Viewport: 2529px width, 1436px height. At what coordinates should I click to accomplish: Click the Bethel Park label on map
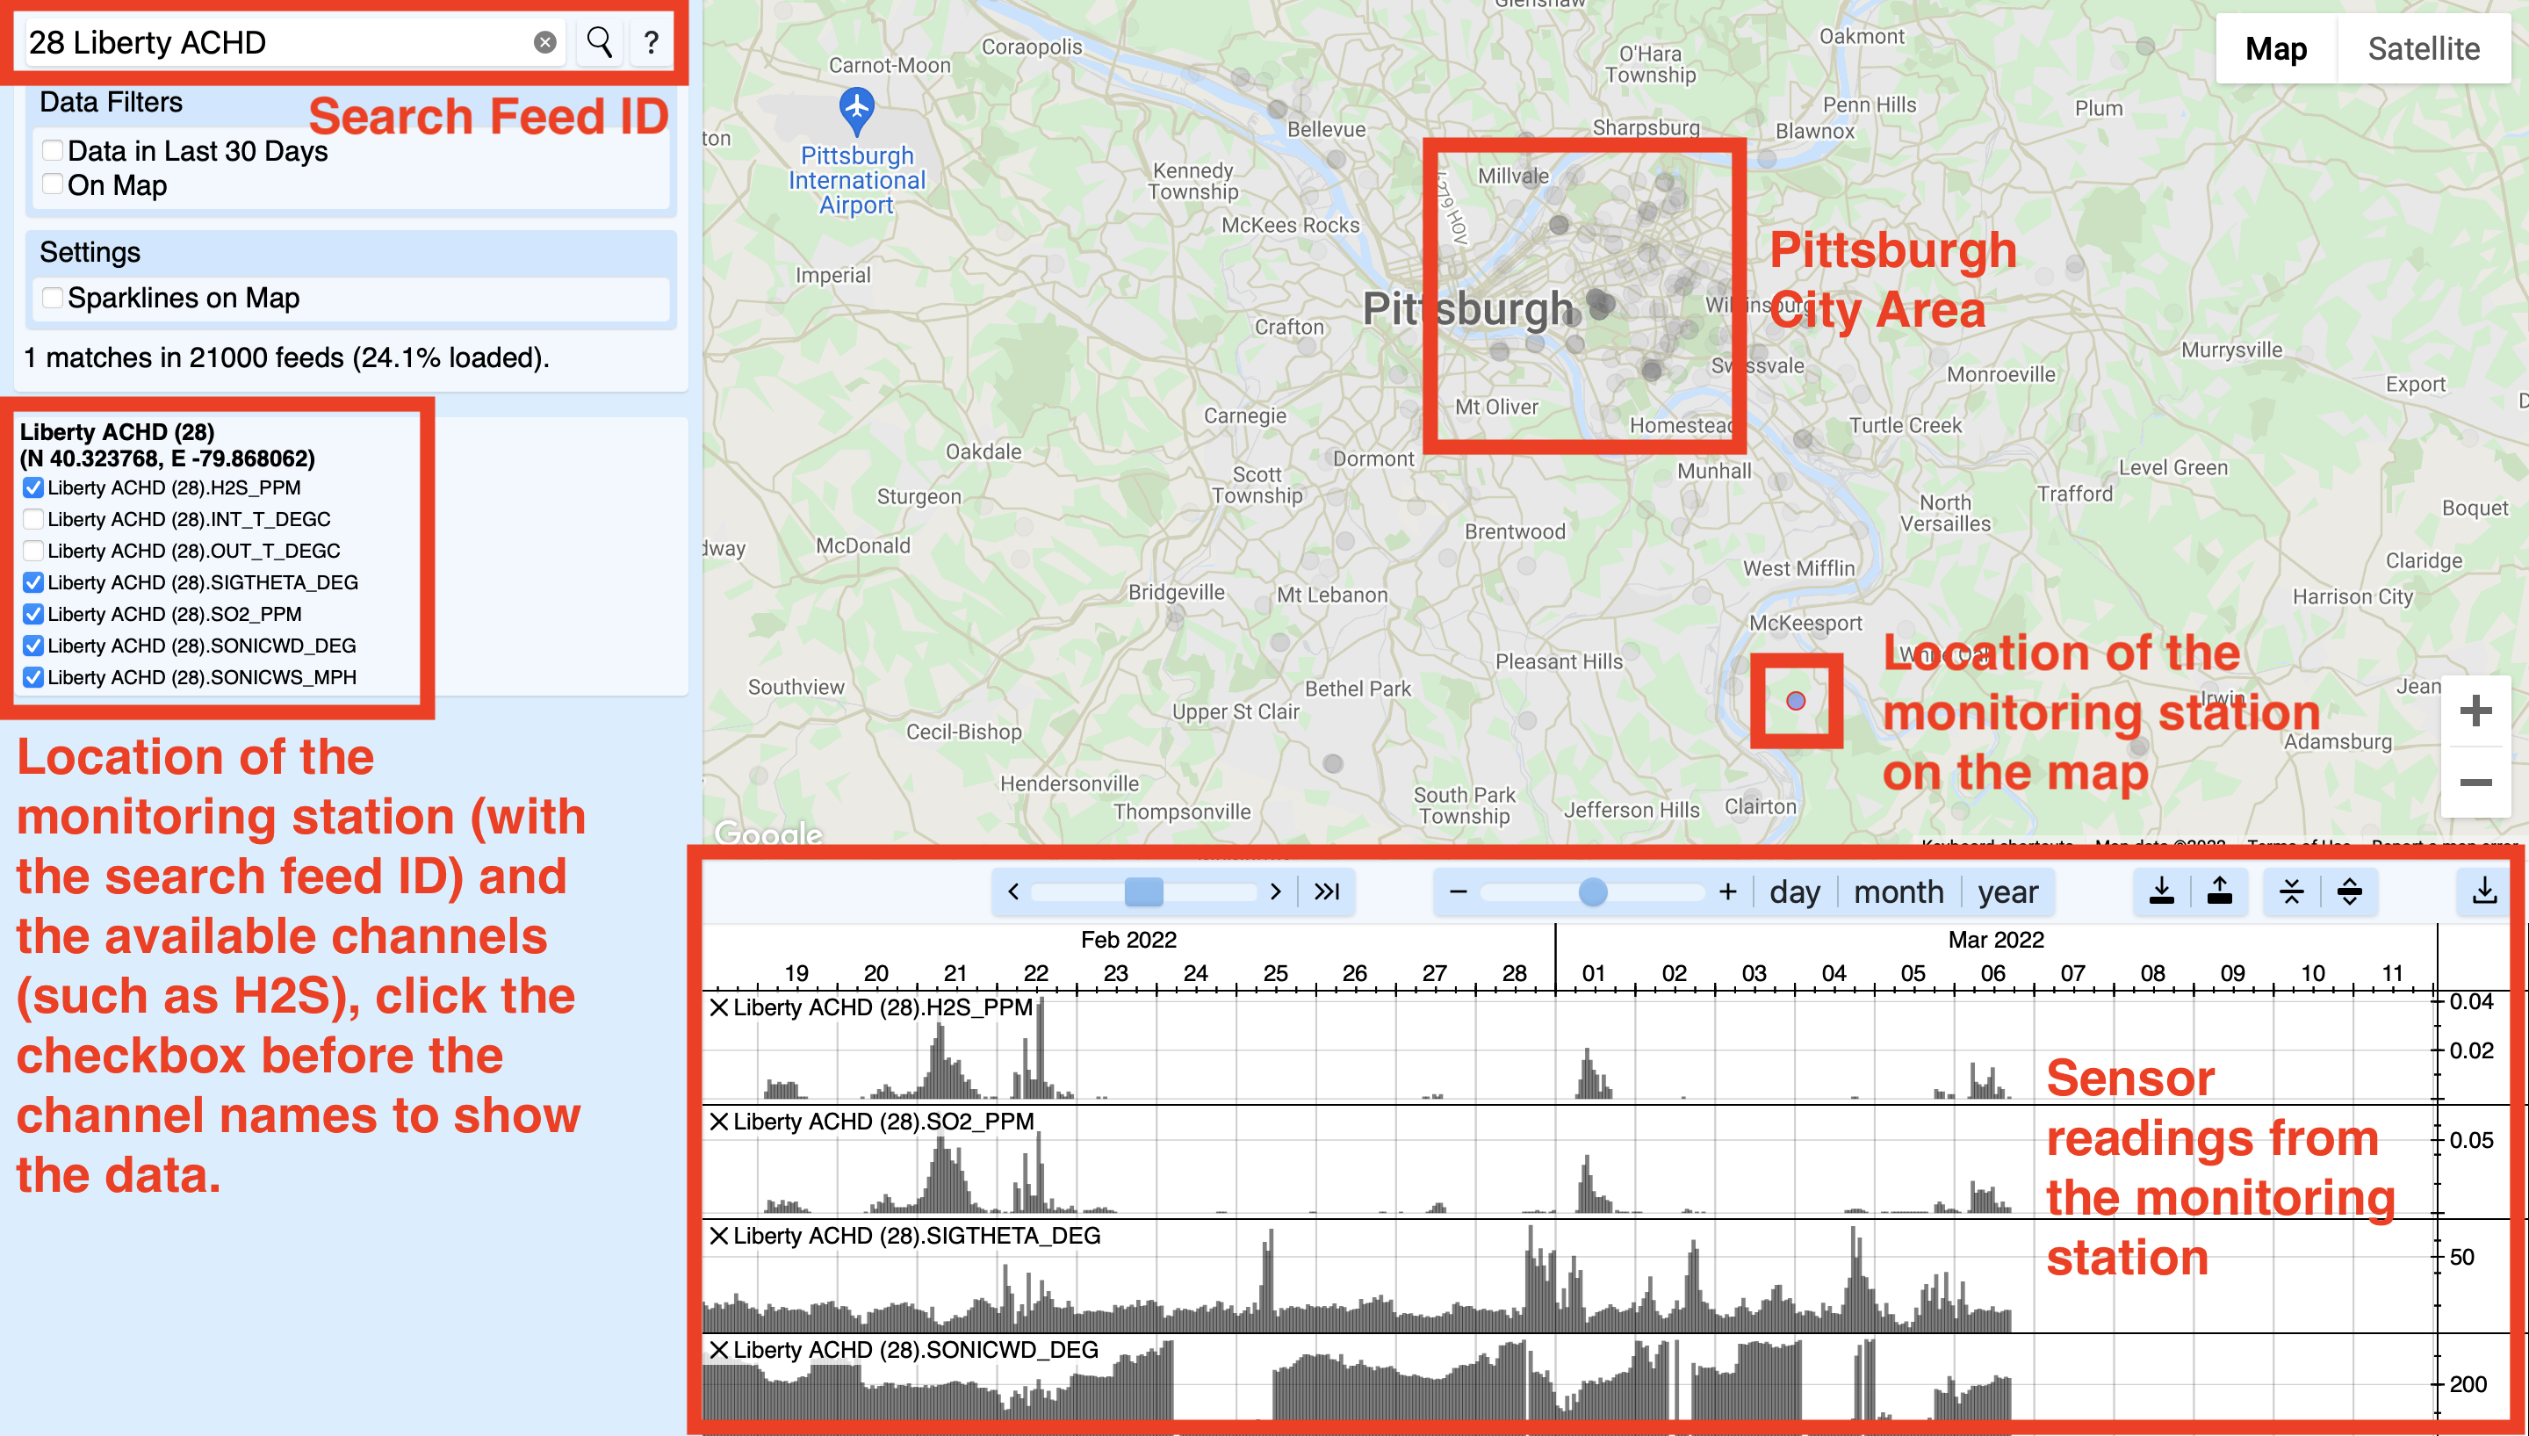[x=1358, y=689]
